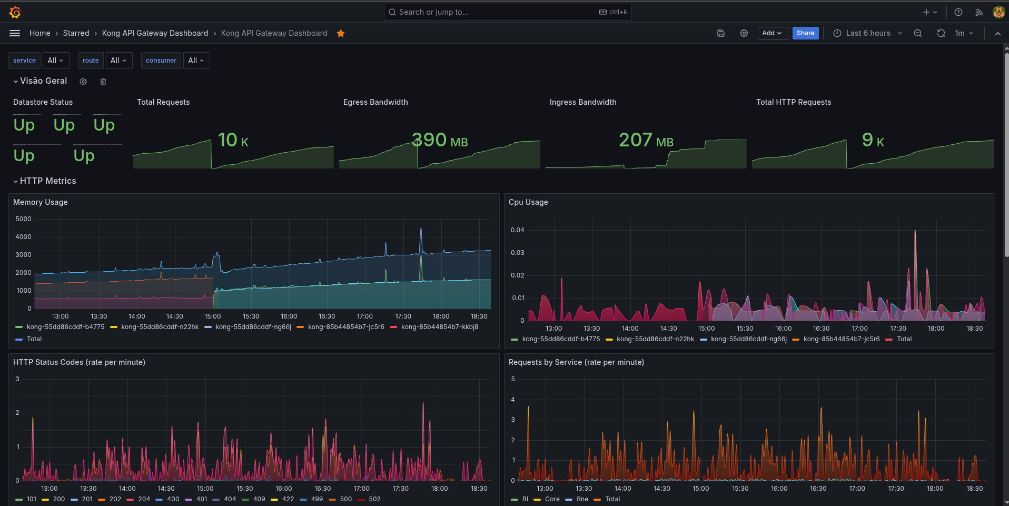Open the consumer variable All dropdown
This screenshot has height=506, width=1009.
pyautogui.click(x=196, y=61)
